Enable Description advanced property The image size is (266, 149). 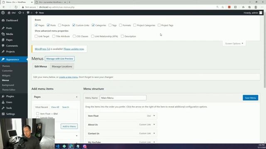coord(122,36)
